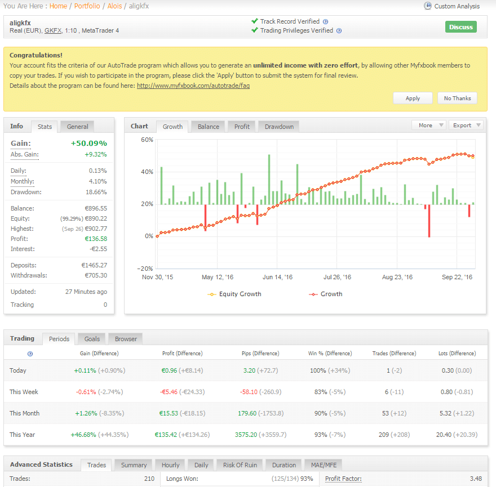Open the Export dropdown on the chart
Image resolution: width=496 pixels, height=487 pixels.
tap(467, 125)
